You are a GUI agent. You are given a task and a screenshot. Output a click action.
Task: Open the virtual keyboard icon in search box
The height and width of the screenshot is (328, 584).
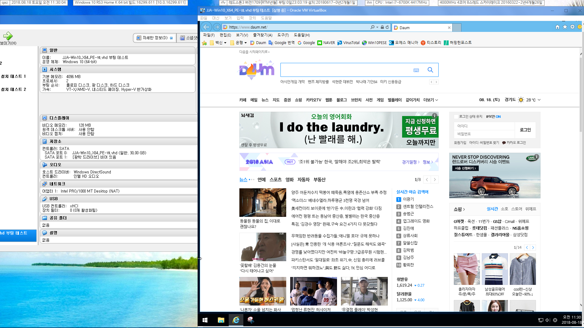click(416, 70)
